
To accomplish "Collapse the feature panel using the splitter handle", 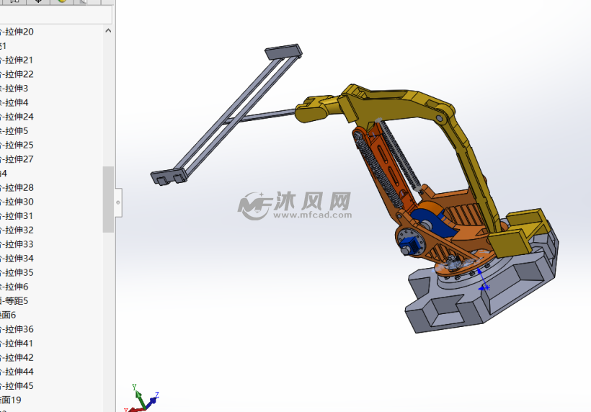I will coord(118,202).
